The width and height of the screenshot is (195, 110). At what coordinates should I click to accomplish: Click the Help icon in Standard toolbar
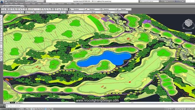tap(67, 9)
